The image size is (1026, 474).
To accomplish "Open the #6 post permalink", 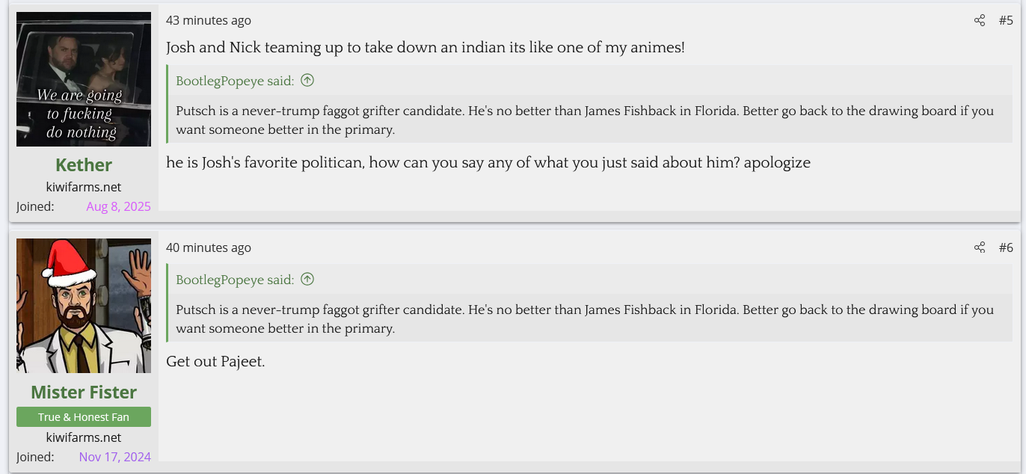I will [x=1006, y=247].
